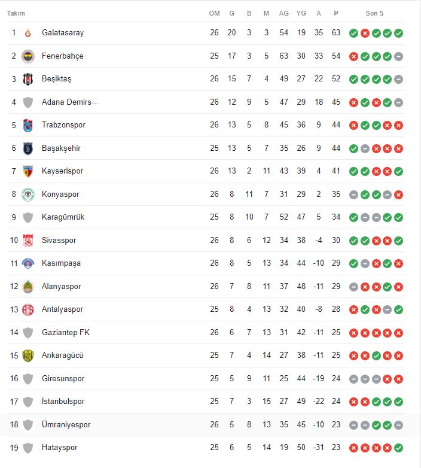
Task: Click the Sivasspor club crest
Action: [x=28, y=241]
